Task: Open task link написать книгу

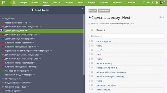Action: click(x=104, y=63)
